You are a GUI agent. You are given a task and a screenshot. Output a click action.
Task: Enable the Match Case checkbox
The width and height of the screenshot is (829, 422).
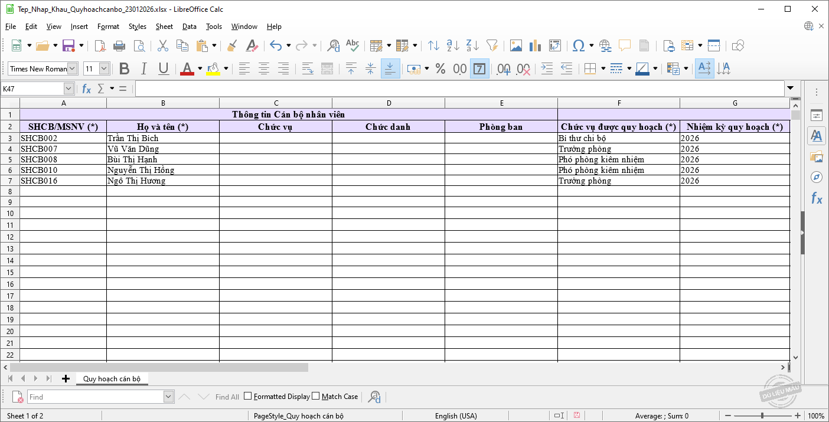pos(316,397)
